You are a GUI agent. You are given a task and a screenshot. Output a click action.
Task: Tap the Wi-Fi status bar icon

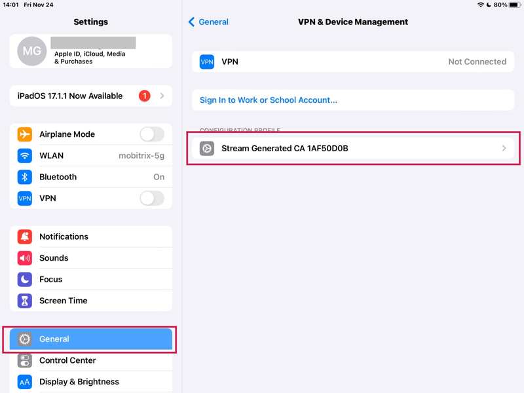pyautogui.click(x=481, y=5)
